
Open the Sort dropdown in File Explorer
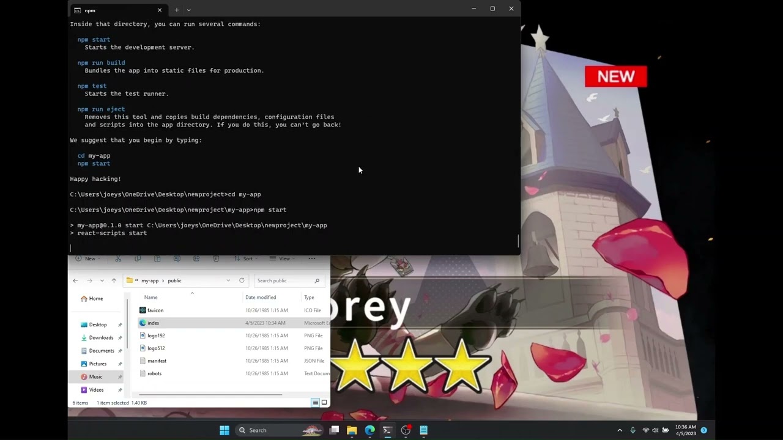coord(246,258)
